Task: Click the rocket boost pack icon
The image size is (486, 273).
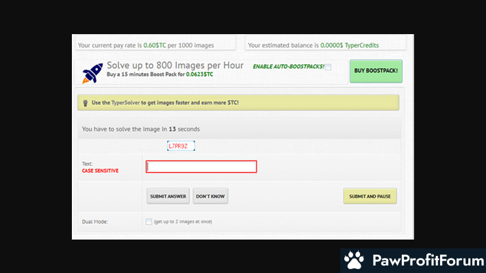Action: 92,73
